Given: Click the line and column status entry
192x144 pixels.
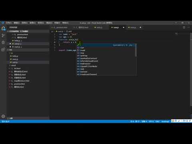Looking at the screenshot, I should 135,121.
